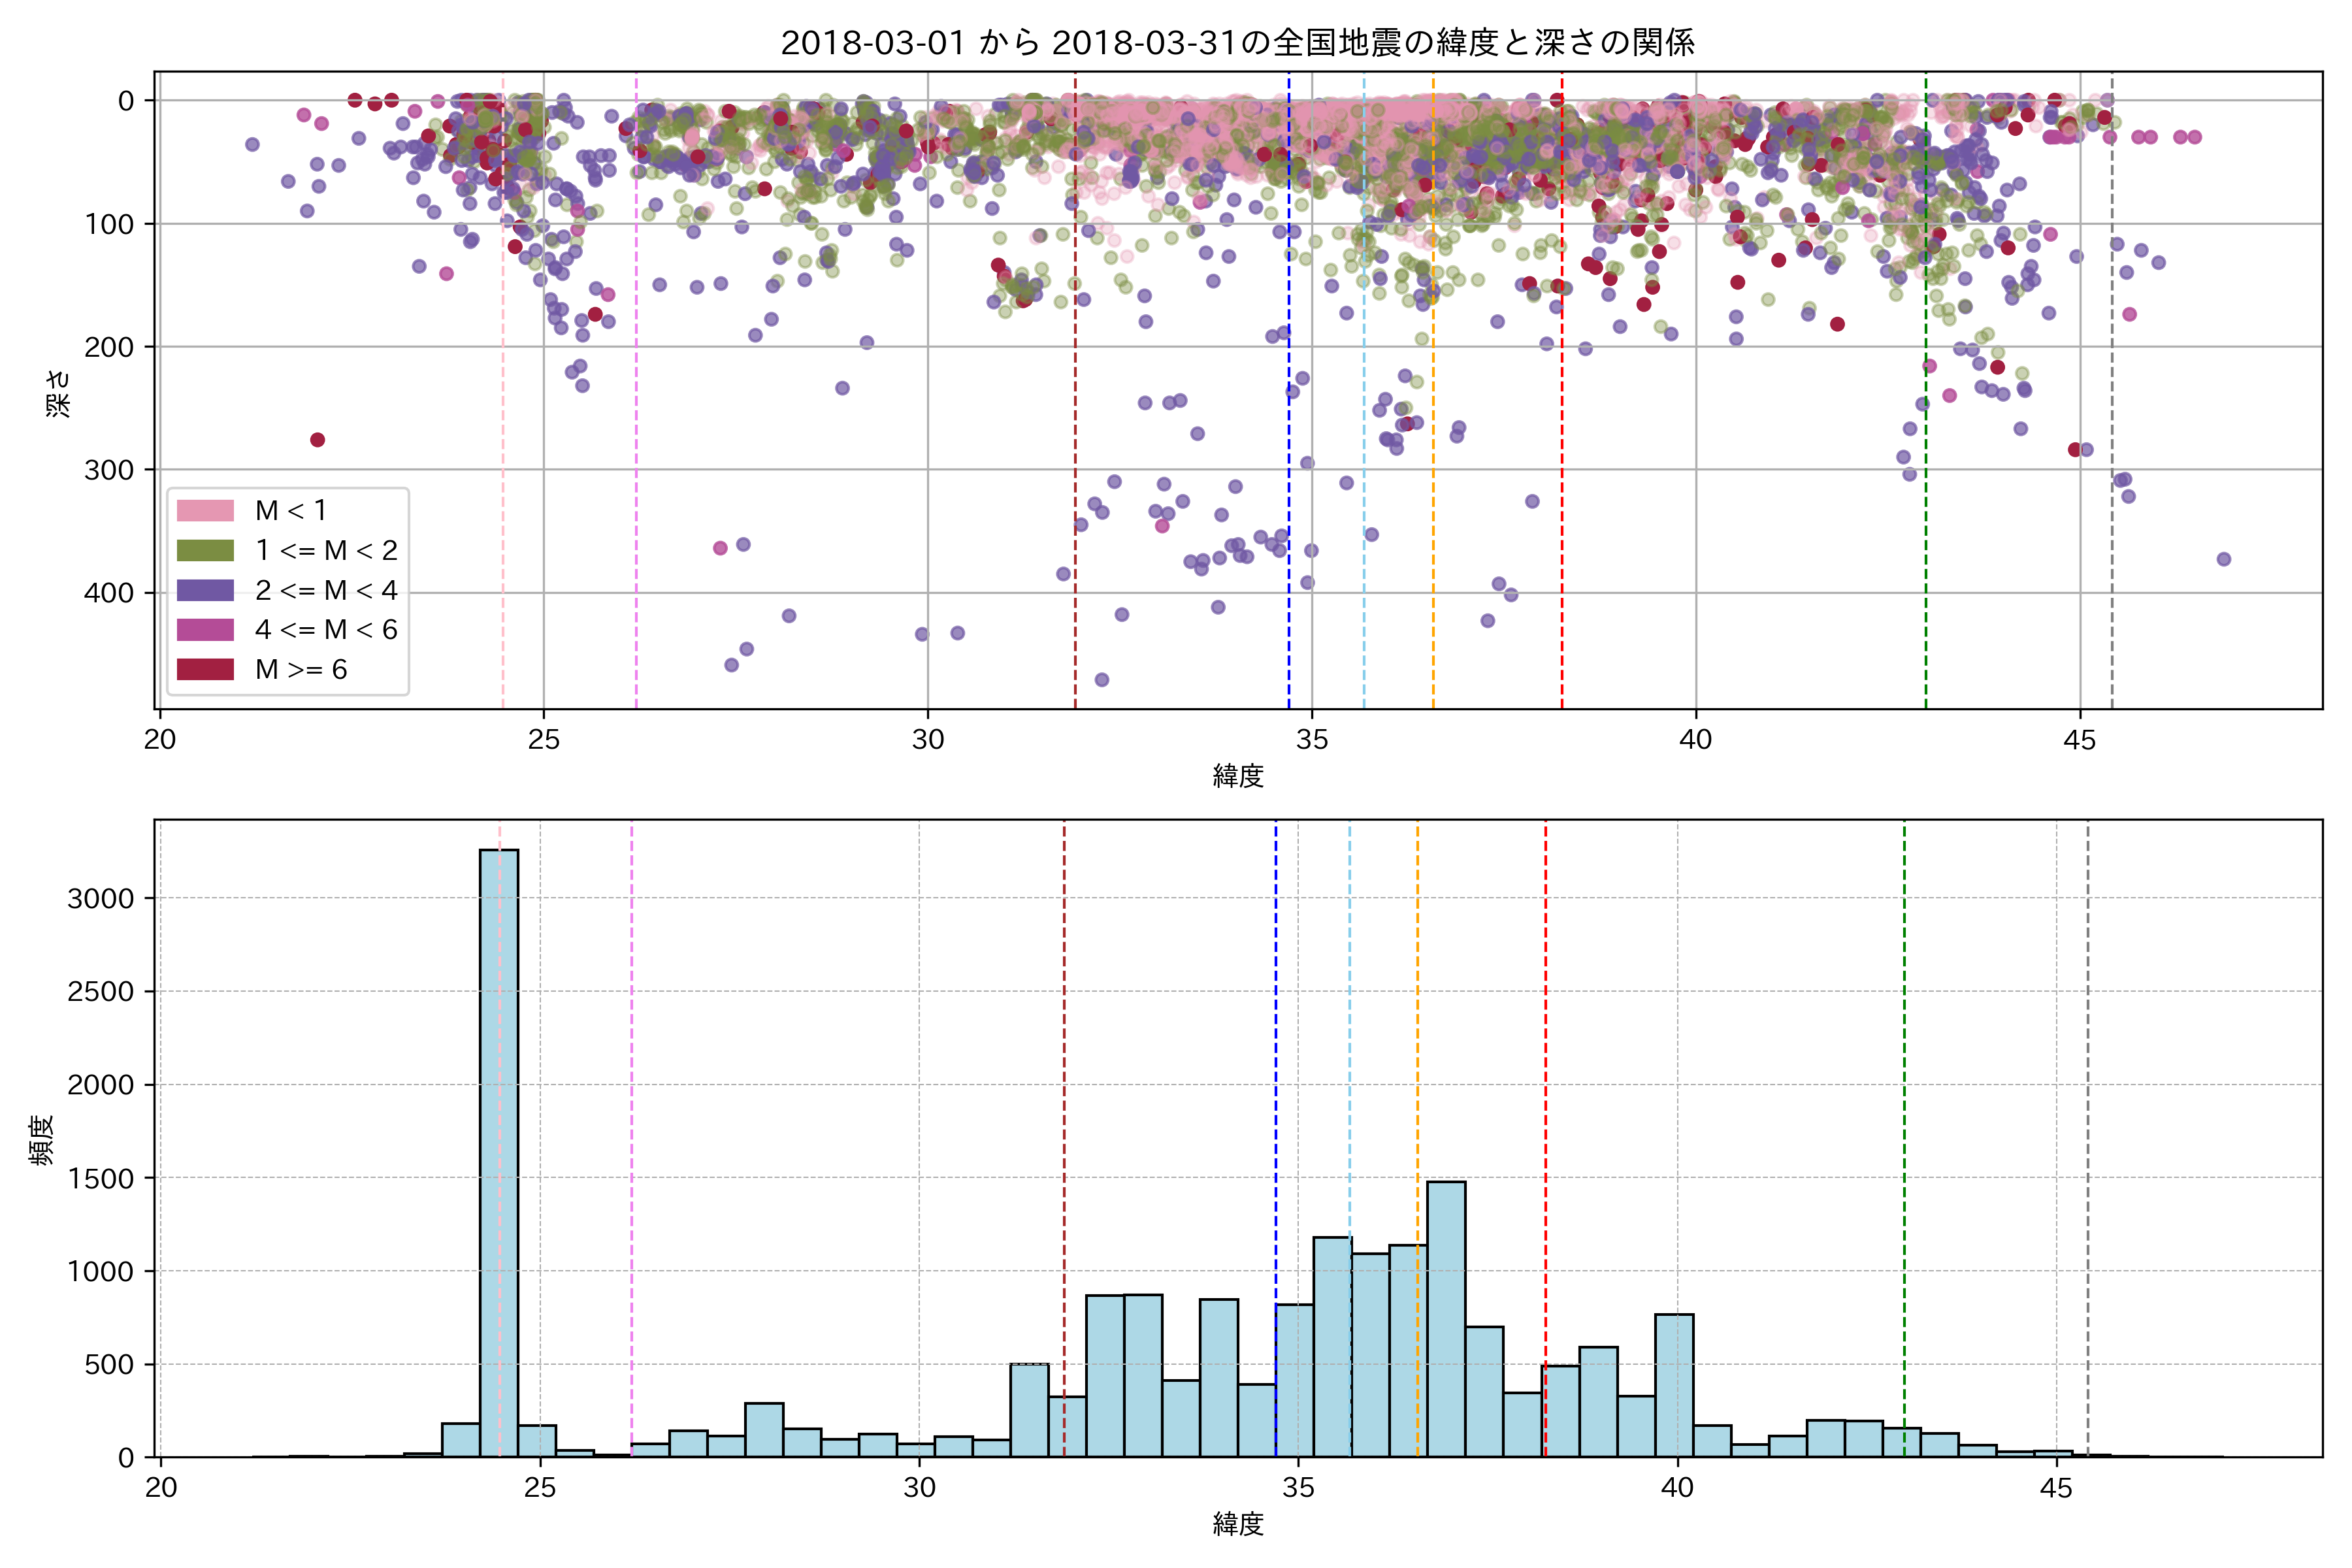2352x1568 pixels.
Task: Click the M >= 6 legend text
Action: pyautogui.click(x=301, y=670)
